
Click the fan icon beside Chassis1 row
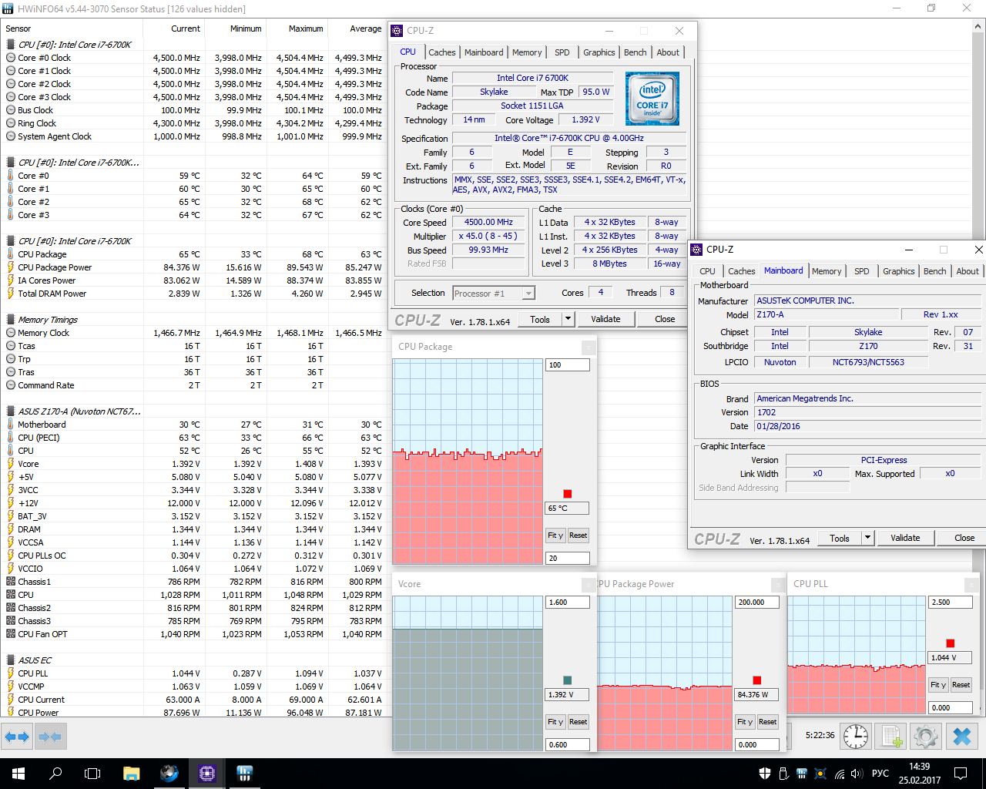(x=11, y=582)
